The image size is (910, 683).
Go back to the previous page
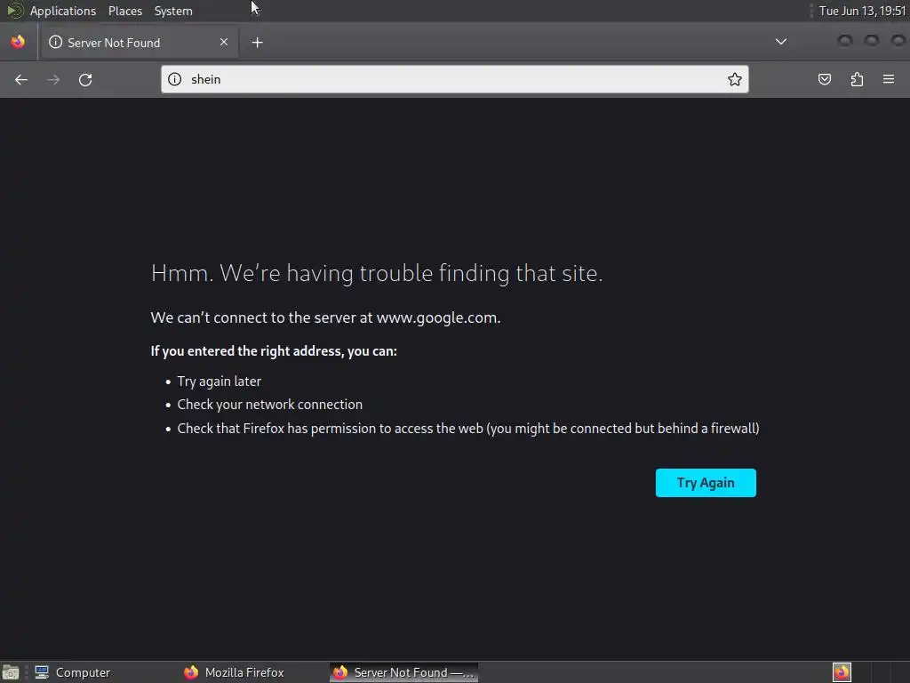[21, 79]
